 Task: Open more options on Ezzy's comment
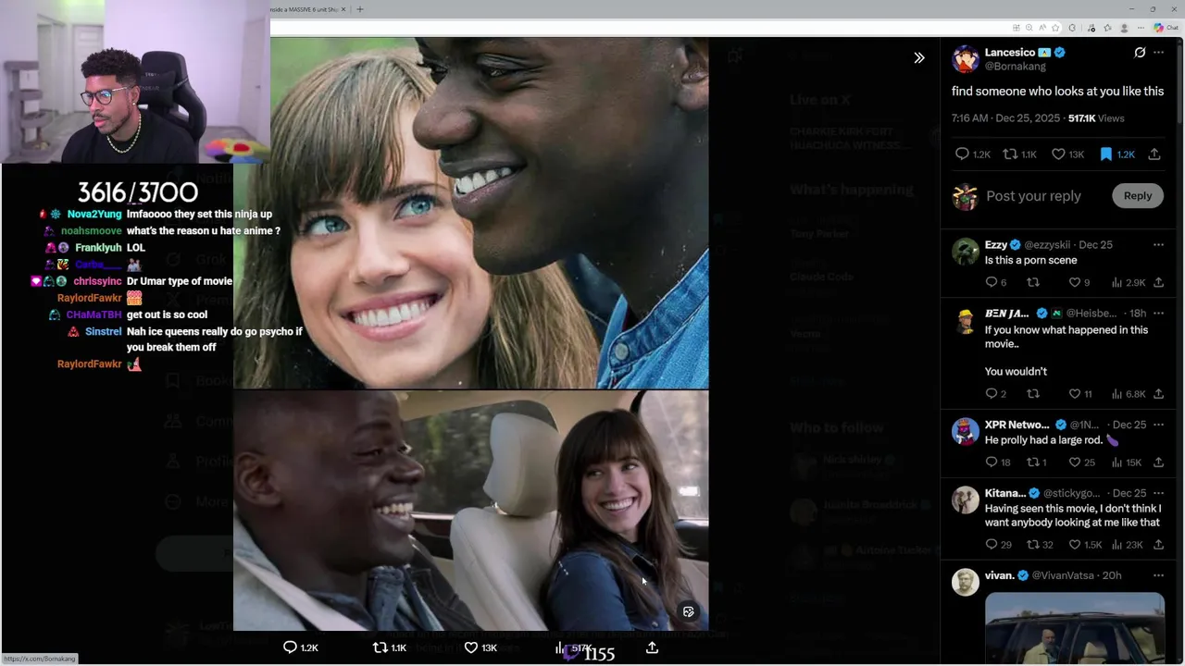pos(1158,245)
